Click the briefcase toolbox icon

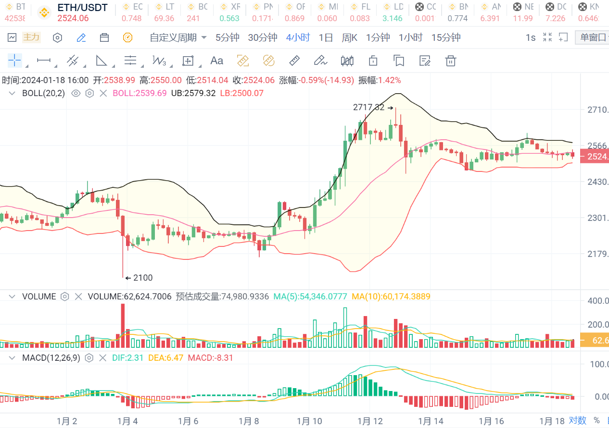point(104,37)
